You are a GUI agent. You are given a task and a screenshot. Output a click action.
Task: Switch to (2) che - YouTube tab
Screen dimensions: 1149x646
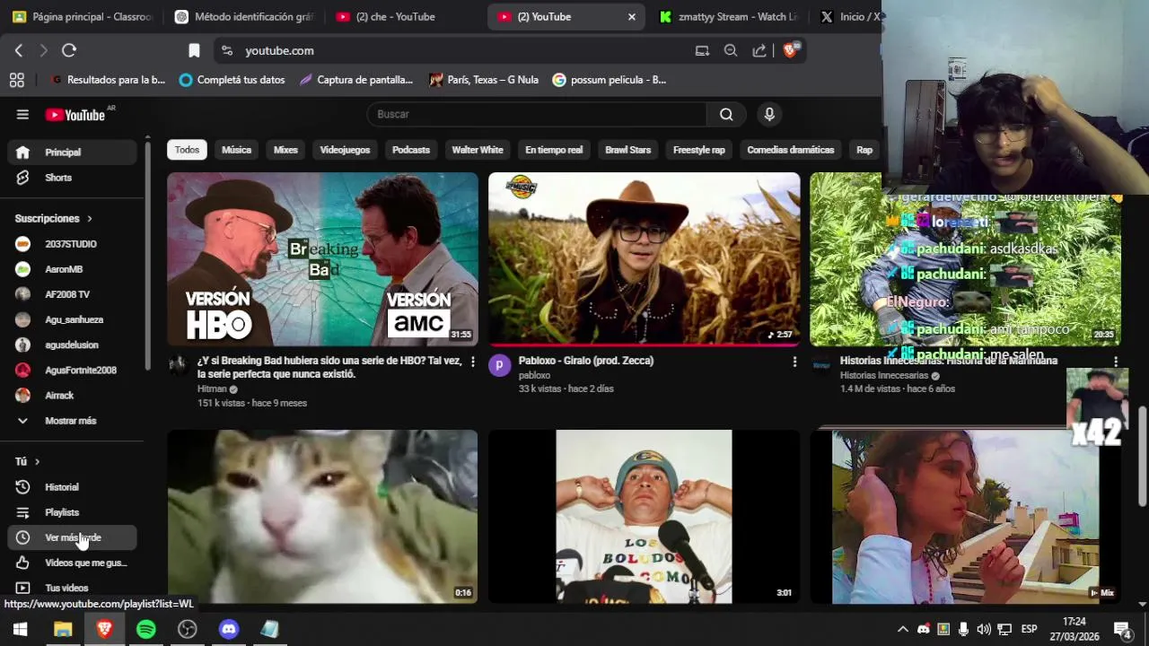tap(404, 17)
